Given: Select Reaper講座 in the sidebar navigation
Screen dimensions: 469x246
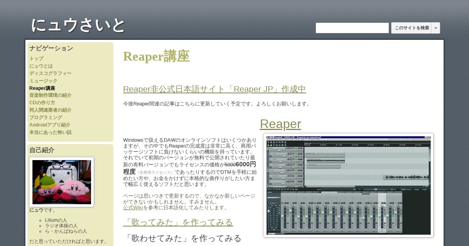Looking at the screenshot, I should tap(42, 88).
